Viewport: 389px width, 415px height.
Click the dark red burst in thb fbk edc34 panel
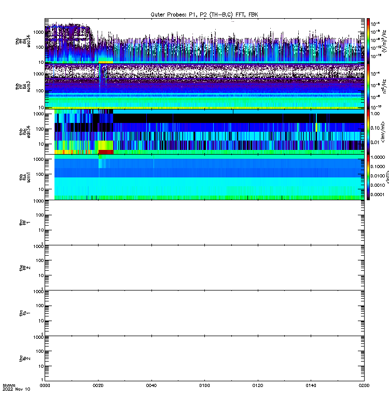click(106, 152)
